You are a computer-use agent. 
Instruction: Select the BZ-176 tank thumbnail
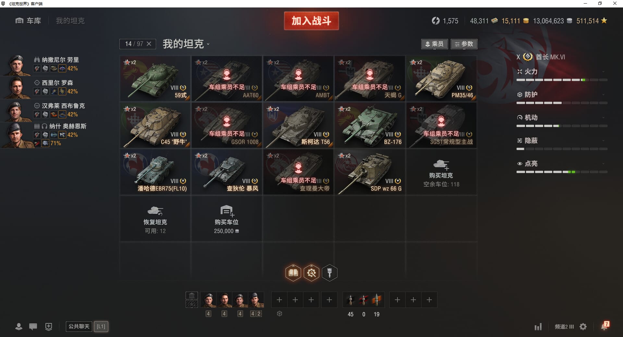click(370, 125)
